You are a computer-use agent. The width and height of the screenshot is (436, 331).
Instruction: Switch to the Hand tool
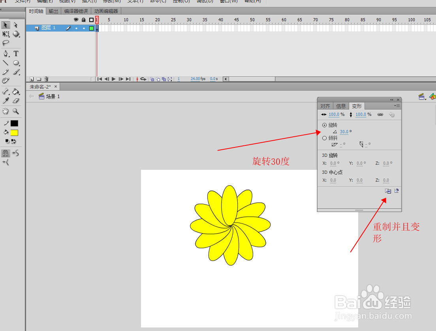click(5, 111)
